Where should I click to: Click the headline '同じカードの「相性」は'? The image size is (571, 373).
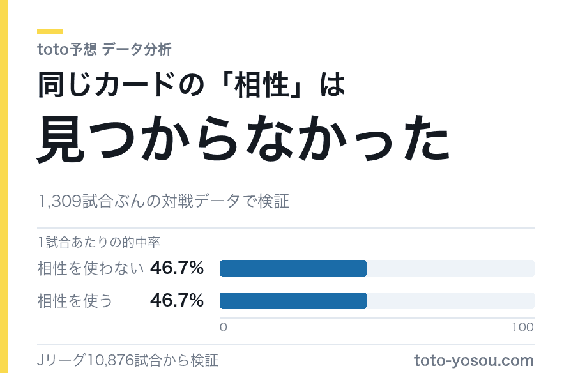[192, 84]
